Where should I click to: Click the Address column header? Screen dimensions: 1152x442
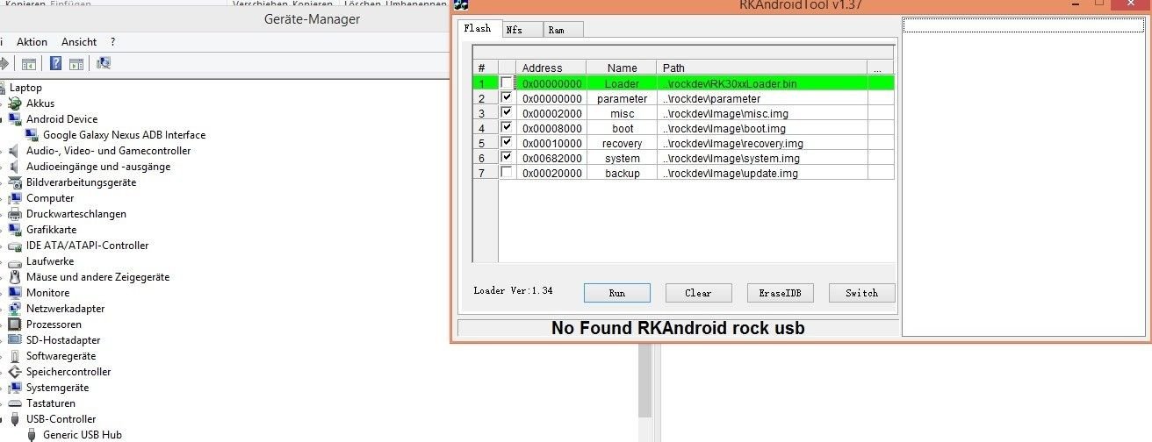click(551, 68)
